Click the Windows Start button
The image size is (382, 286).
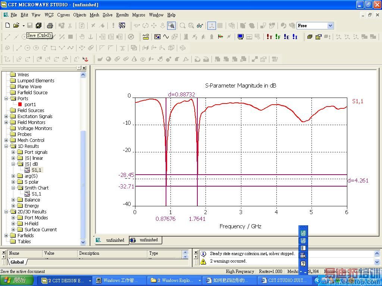(17, 280)
